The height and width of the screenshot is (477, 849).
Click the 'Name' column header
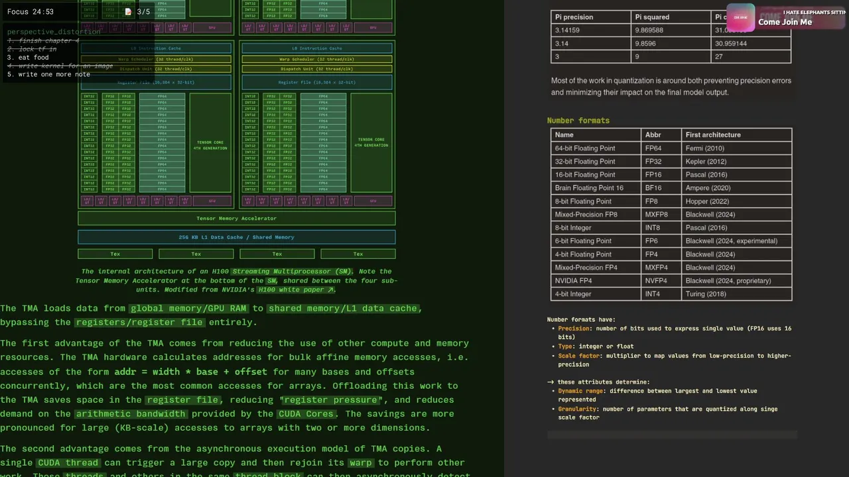tap(596, 134)
